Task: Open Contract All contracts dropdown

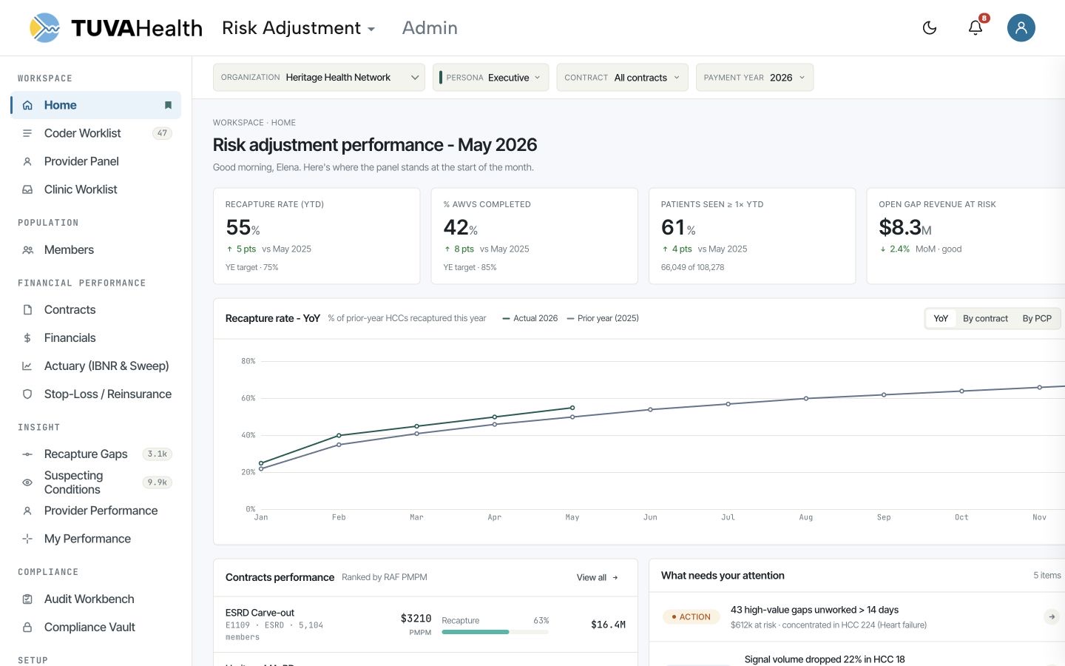Action: (x=622, y=78)
